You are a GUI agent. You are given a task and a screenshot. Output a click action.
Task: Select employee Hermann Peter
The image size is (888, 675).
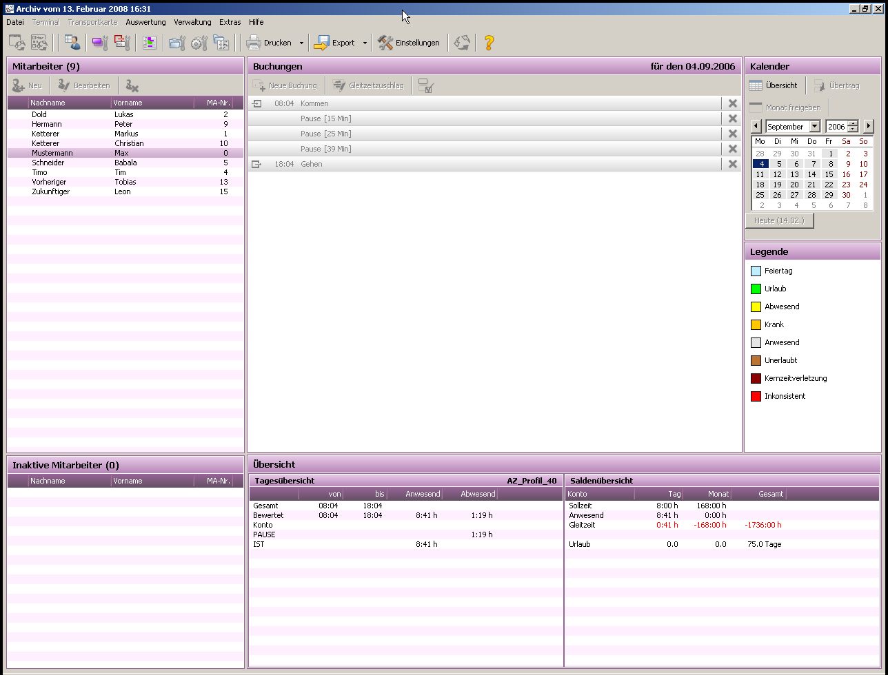[x=125, y=124]
